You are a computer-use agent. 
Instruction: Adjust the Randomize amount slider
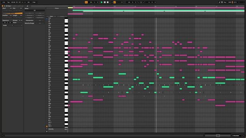(40, 20)
